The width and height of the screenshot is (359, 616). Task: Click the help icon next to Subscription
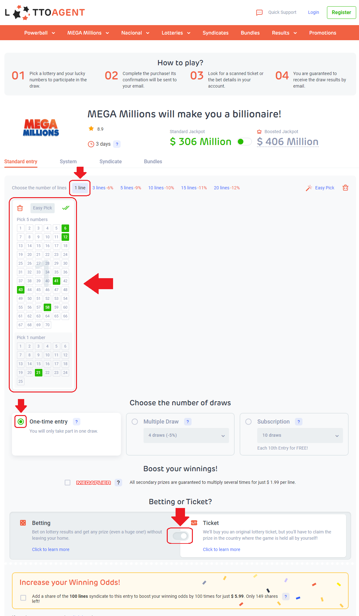(299, 422)
